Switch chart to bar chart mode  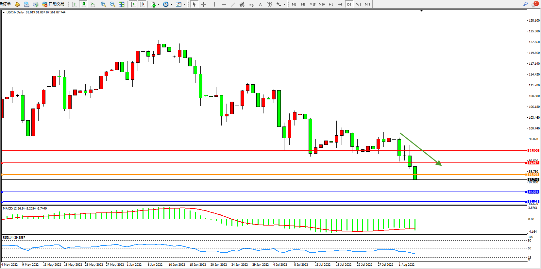pos(74,4)
